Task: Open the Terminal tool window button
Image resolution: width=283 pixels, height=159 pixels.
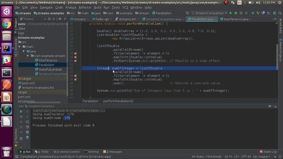Action: [x=92, y=152]
